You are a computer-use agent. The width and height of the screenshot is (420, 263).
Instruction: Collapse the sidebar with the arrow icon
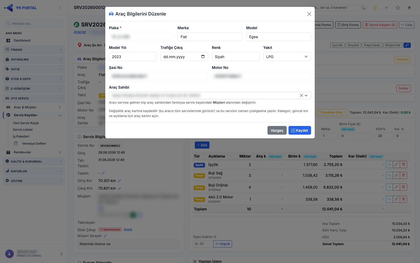point(60,8)
